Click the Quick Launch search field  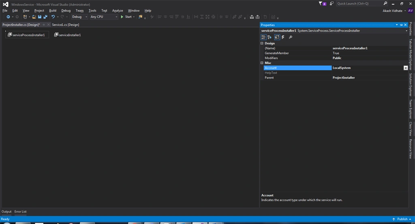click(x=360, y=3)
